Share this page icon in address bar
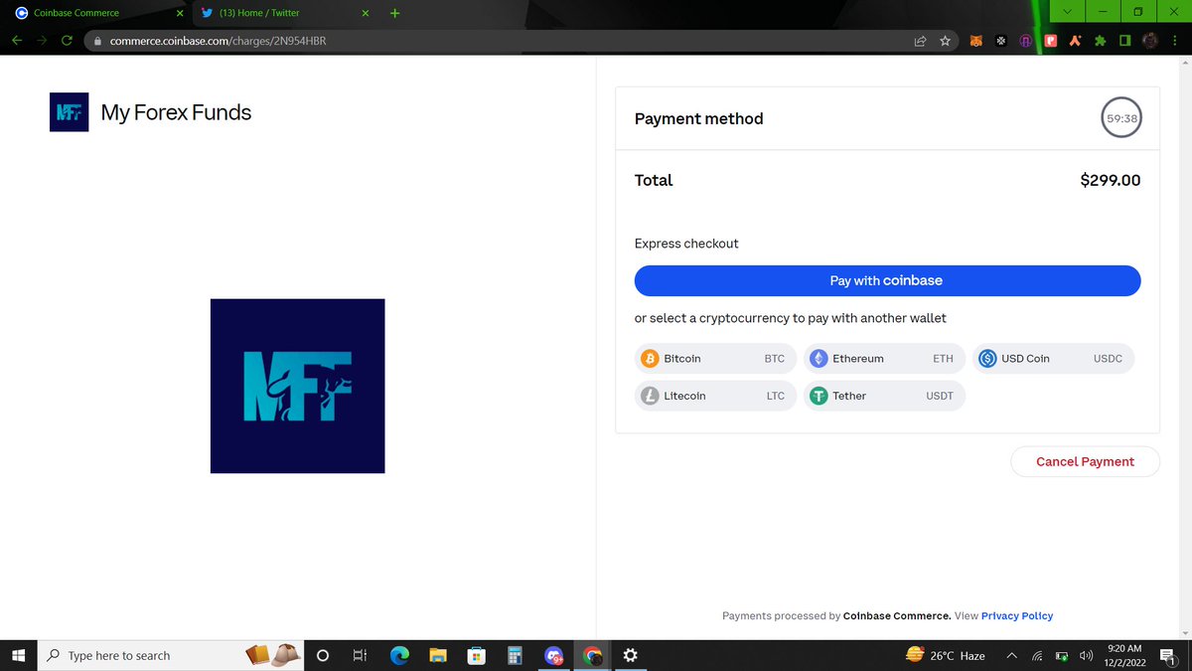 tap(921, 41)
